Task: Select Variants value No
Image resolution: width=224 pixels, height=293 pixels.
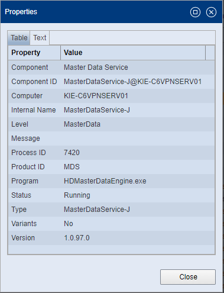Action: [x=69, y=224]
